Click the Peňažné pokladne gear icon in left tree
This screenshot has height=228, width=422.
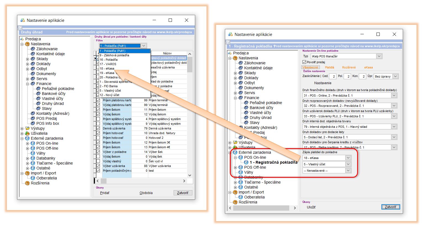click(38, 89)
